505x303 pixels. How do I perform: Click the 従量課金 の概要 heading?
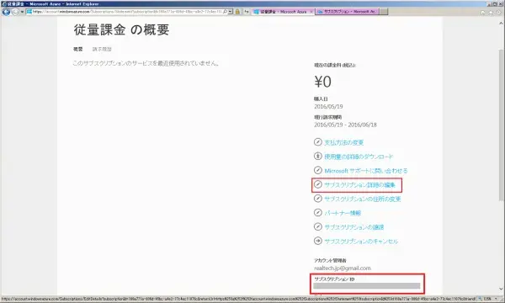121,30
